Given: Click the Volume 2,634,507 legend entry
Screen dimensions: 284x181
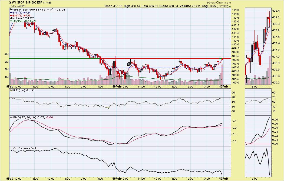Looking at the screenshot, I should [x=23, y=18].
